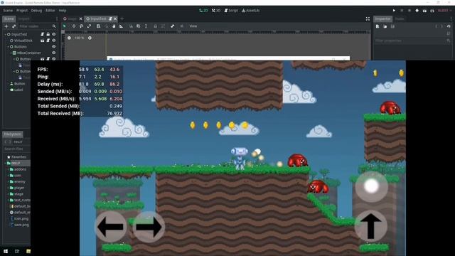Image resolution: width=455 pixels, height=256 pixels.
Task: Collapse the HBoxContainer node
Action: pos(11,53)
